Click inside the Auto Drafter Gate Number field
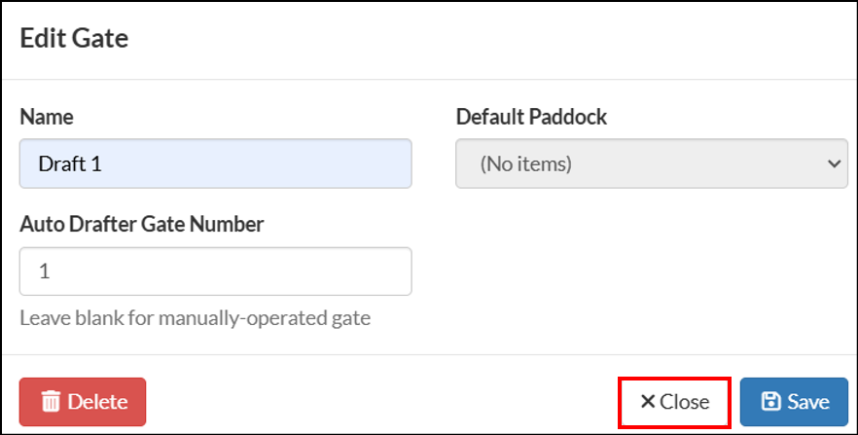The image size is (858, 435). click(216, 272)
